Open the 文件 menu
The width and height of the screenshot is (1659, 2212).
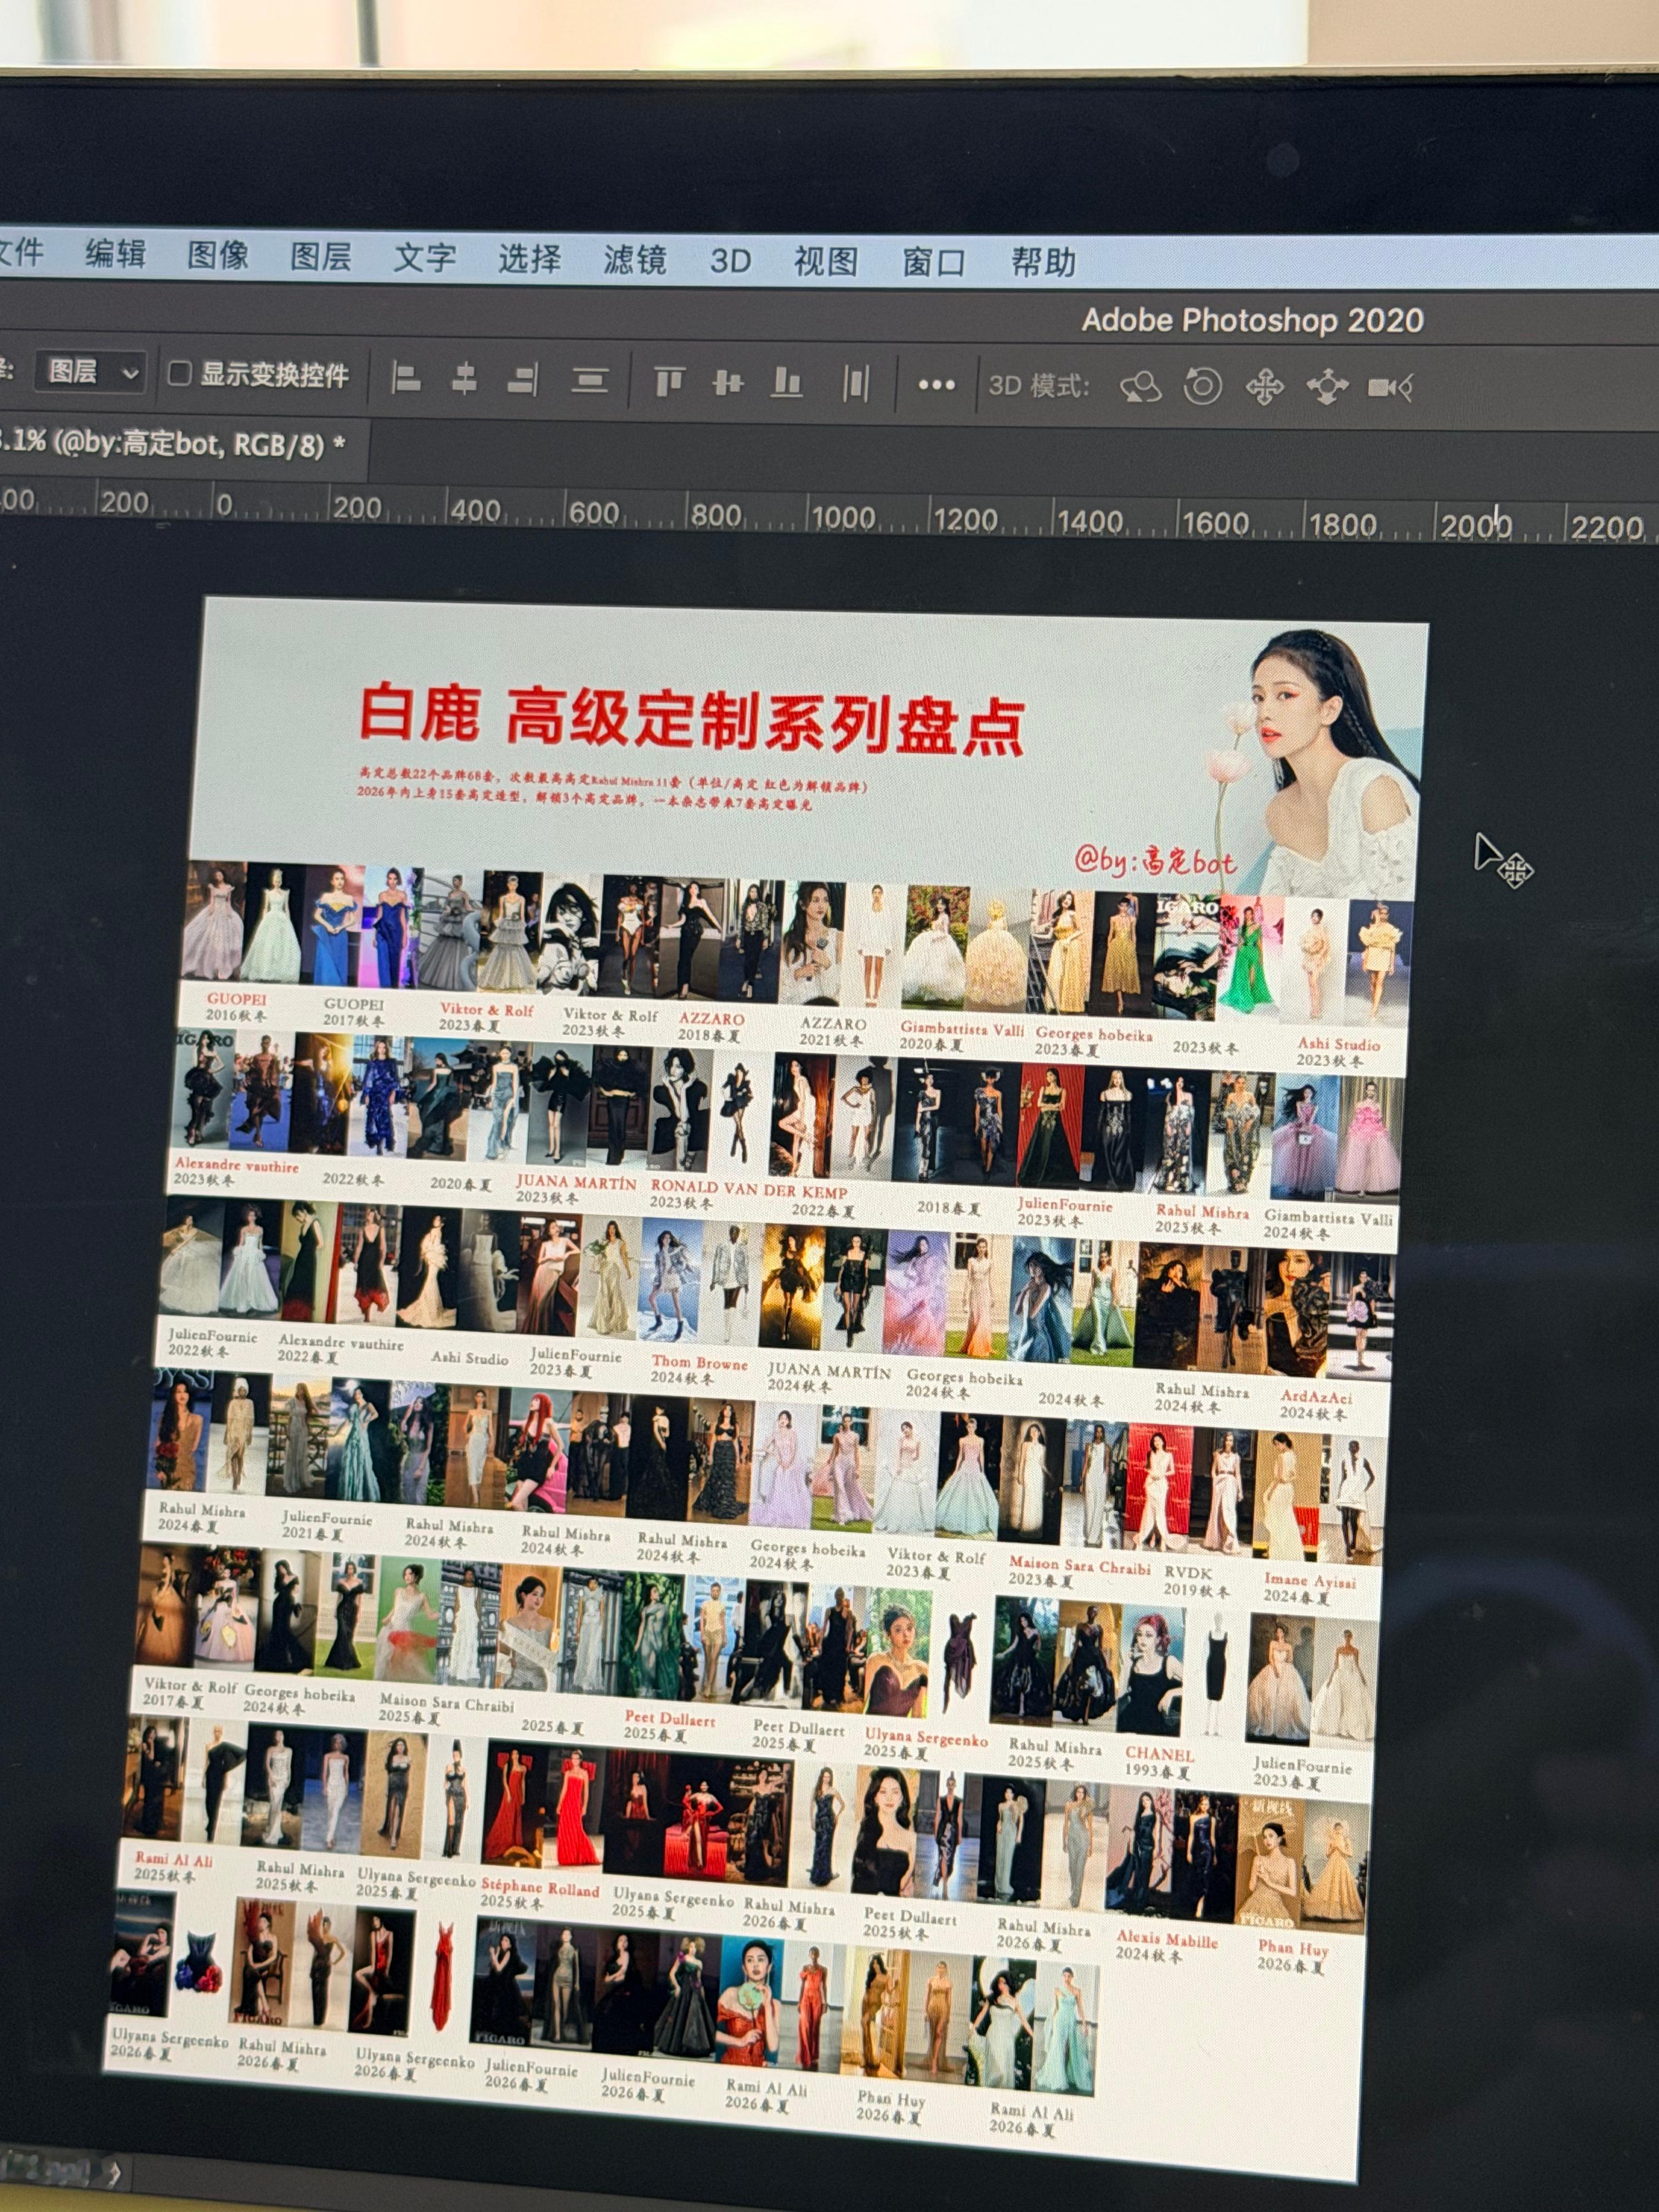(20, 252)
